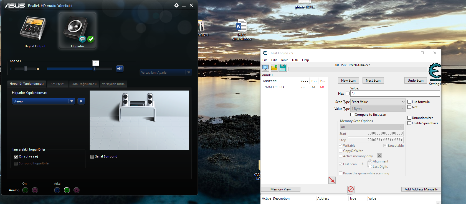This screenshot has width=466, height=204.
Task: Mute the Ana Ses volume speaker button
Action: click(x=120, y=69)
